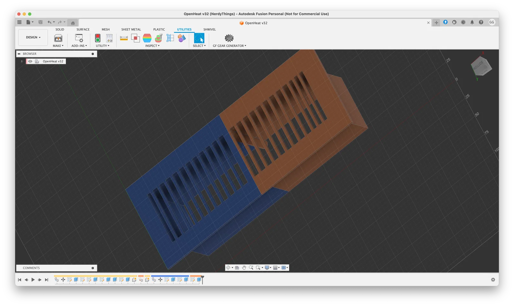Switch to the SURFACE tab
This screenshot has height=306, width=514.
tap(83, 30)
